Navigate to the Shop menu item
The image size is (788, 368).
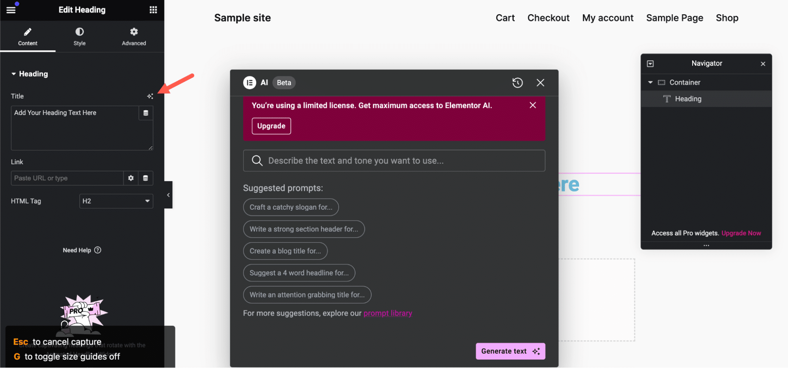(727, 18)
